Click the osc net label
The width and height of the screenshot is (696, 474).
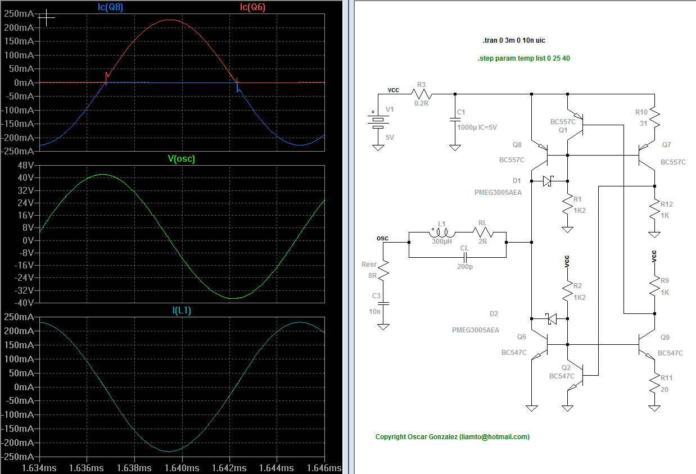(382, 238)
